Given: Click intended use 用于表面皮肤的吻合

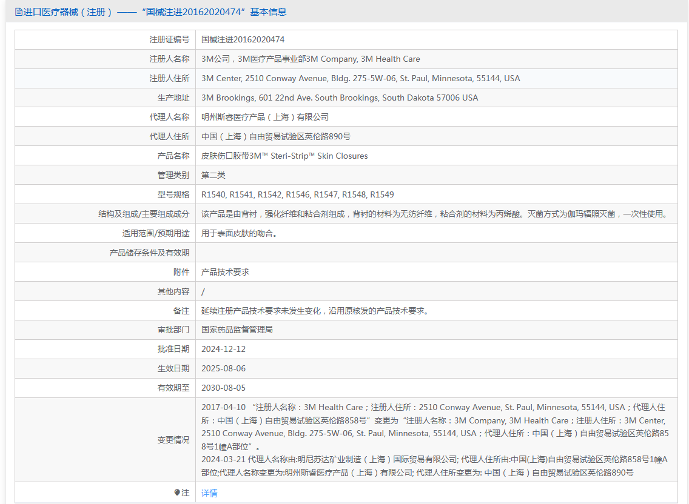Looking at the screenshot, I should 239,233.
